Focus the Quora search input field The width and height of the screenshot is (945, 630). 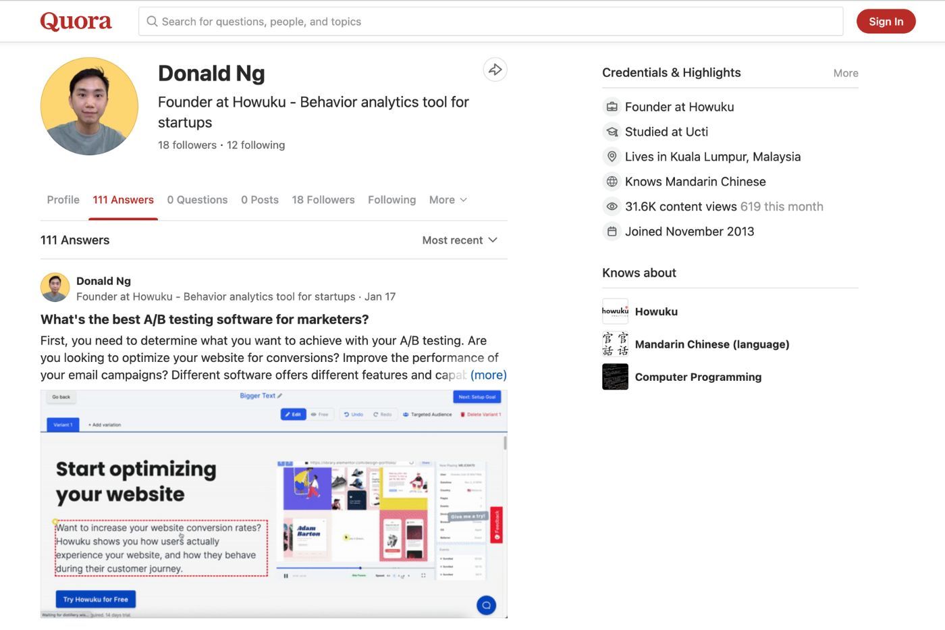pos(491,22)
